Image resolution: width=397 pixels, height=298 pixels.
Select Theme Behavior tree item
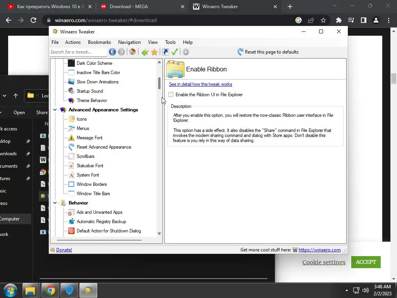[x=91, y=100]
